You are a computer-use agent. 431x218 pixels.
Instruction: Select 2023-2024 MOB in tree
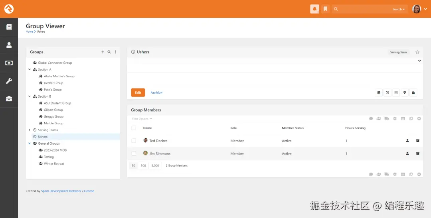click(55, 150)
